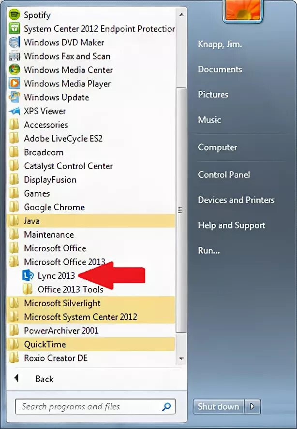Image resolution: width=297 pixels, height=429 pixels.
Task: Click the Games folder icon
Action: (x=14, y=193)
